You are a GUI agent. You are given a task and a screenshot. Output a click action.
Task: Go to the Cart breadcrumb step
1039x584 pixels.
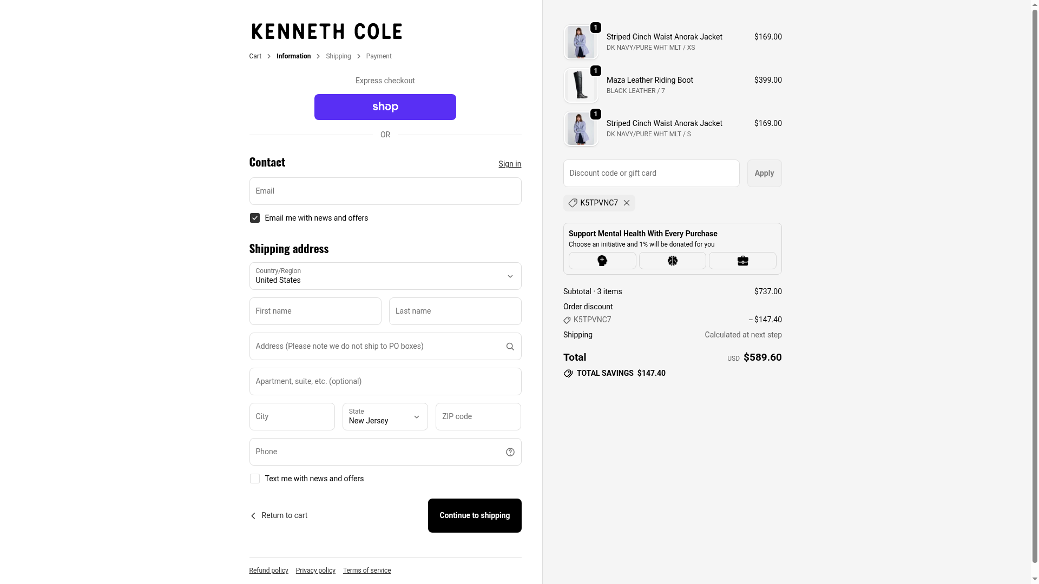255,56
